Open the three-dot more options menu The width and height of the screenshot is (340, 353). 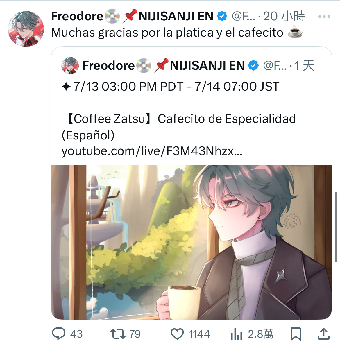tap(324, 17)
